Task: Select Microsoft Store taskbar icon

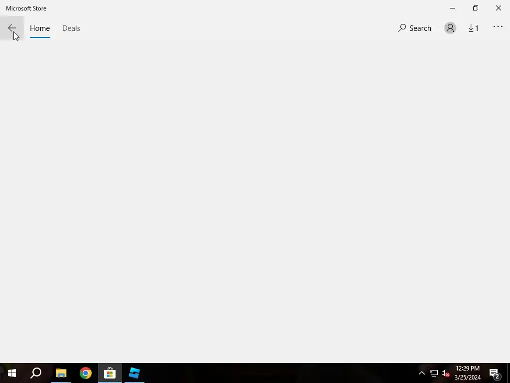Action: pyautogui.click(x=110, y=373)
